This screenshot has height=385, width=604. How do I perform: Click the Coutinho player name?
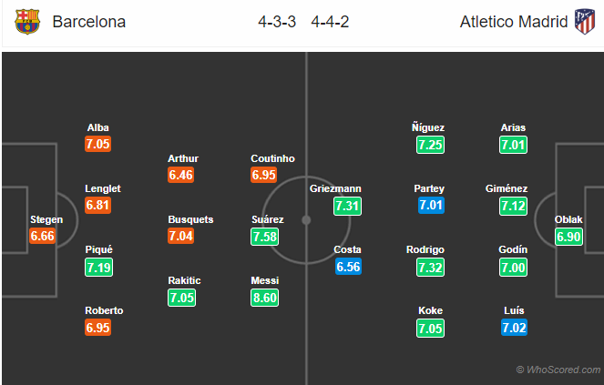coord(272,158)
